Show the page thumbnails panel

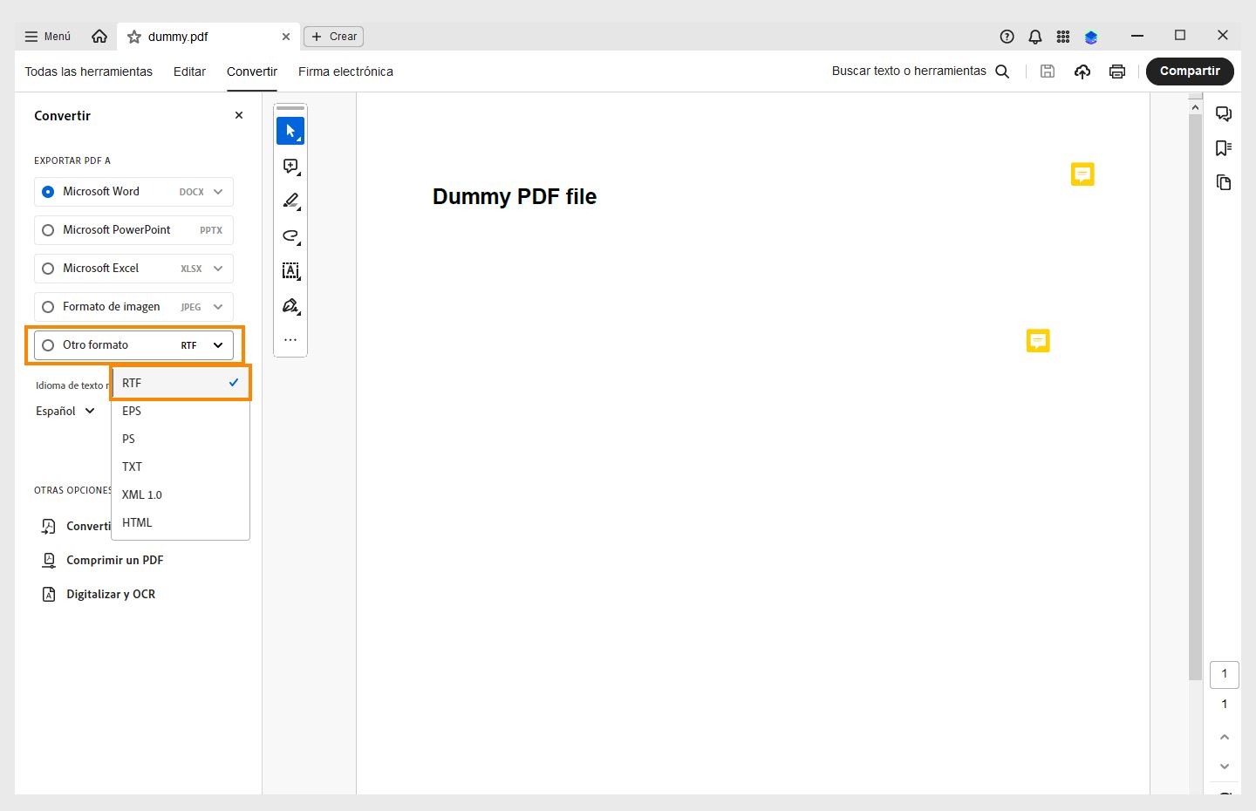pyautogui.click(x=1224, y=182)
